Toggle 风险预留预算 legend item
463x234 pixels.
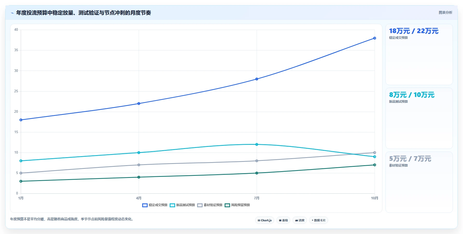click(237, 205)
